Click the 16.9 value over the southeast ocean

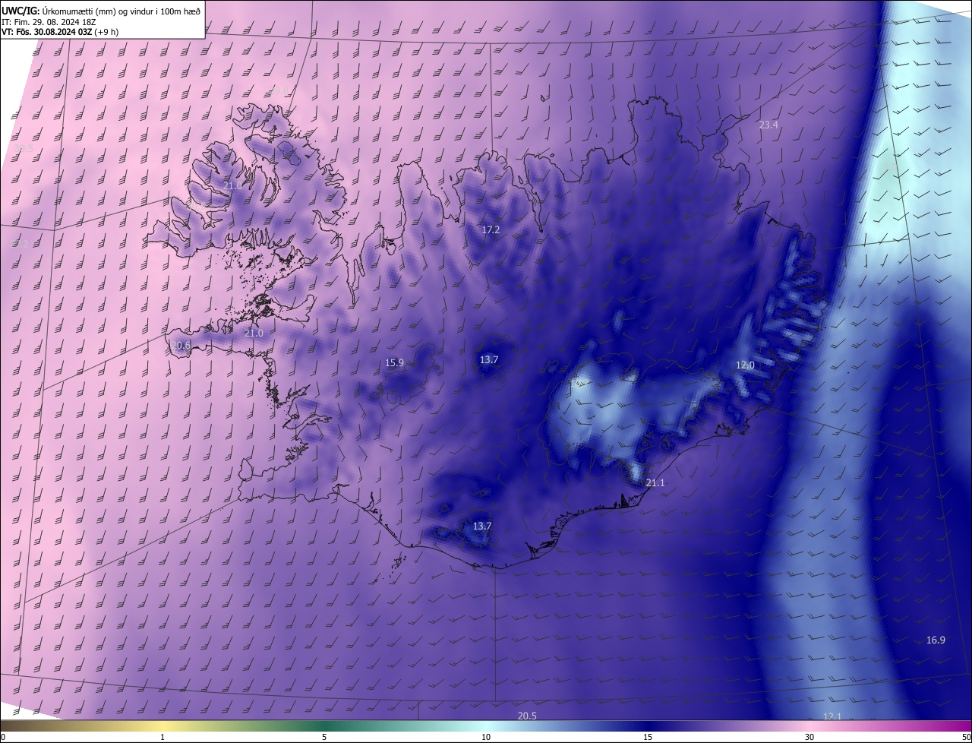pos(936,640)
